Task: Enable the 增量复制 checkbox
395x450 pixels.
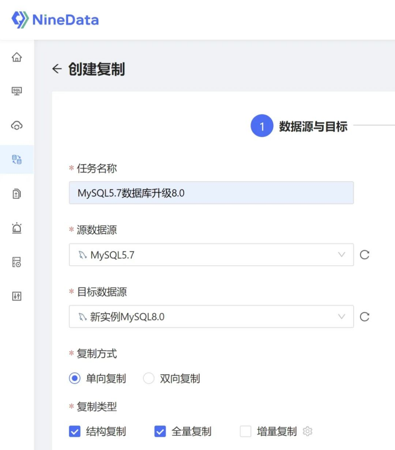Action: coord(245,431)
